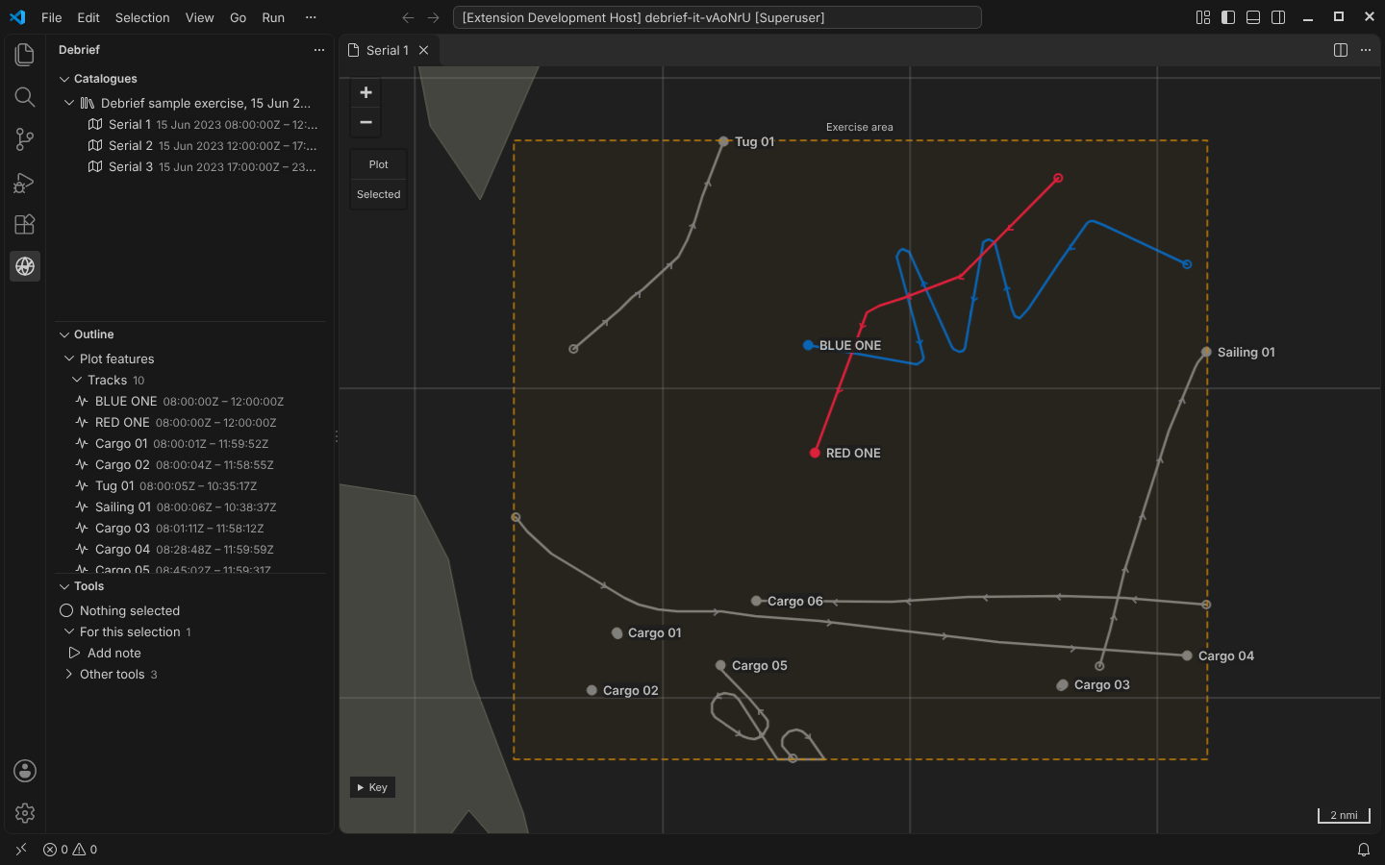1385x865 pixels.
Task: Open Source Control view
Action: [25, 139]
